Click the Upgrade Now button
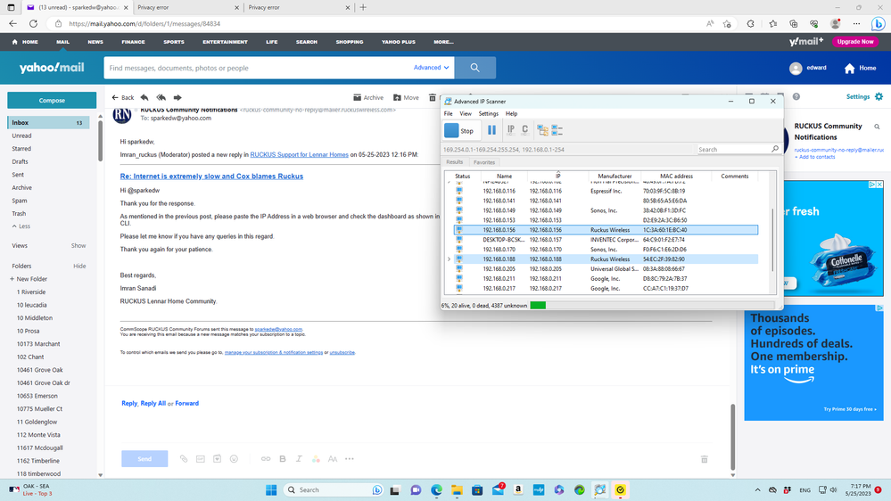 pos(855,42)
